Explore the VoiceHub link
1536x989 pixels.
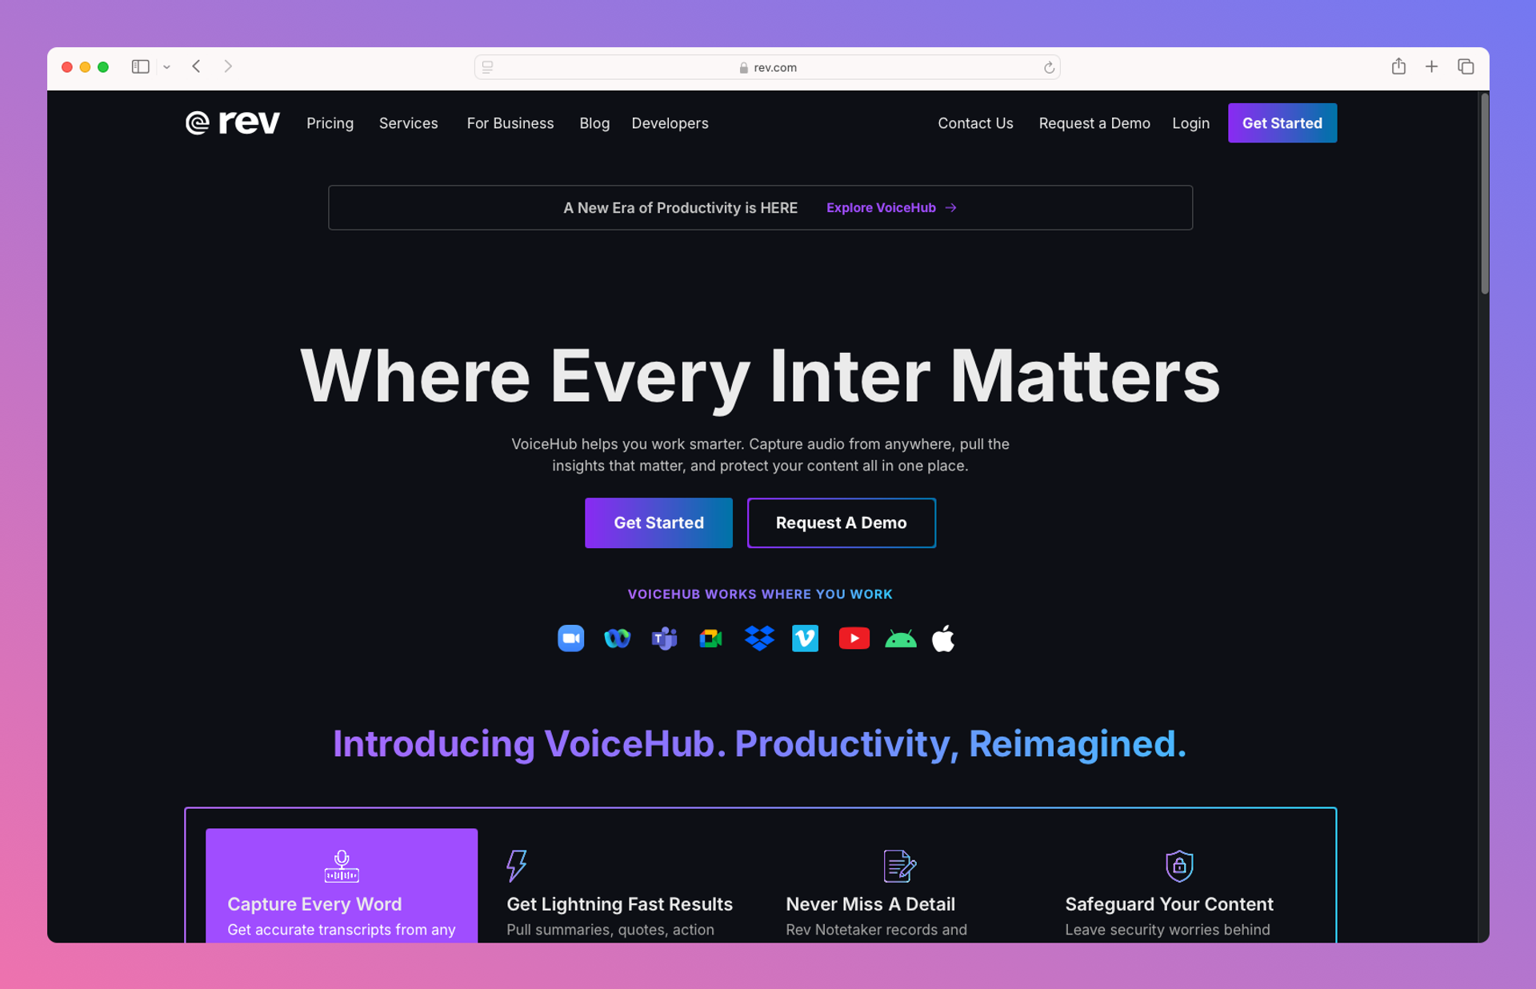tap(890, 207)
